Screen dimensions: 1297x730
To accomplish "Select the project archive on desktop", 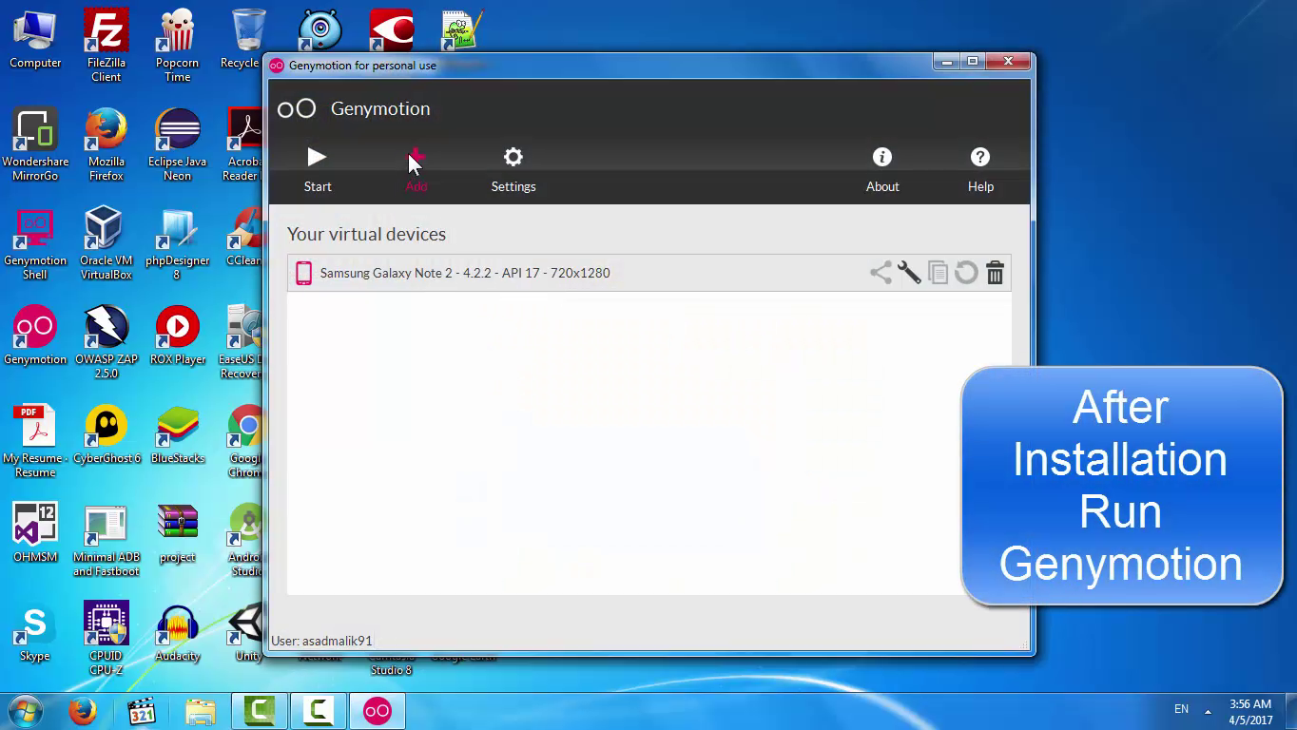I will (x=177, y=532).
